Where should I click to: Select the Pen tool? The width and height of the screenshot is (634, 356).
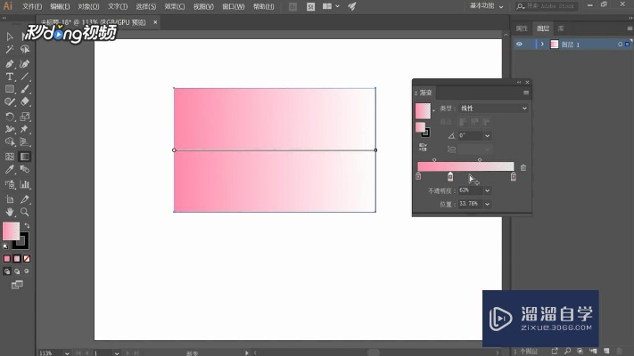tap(10, 64)
